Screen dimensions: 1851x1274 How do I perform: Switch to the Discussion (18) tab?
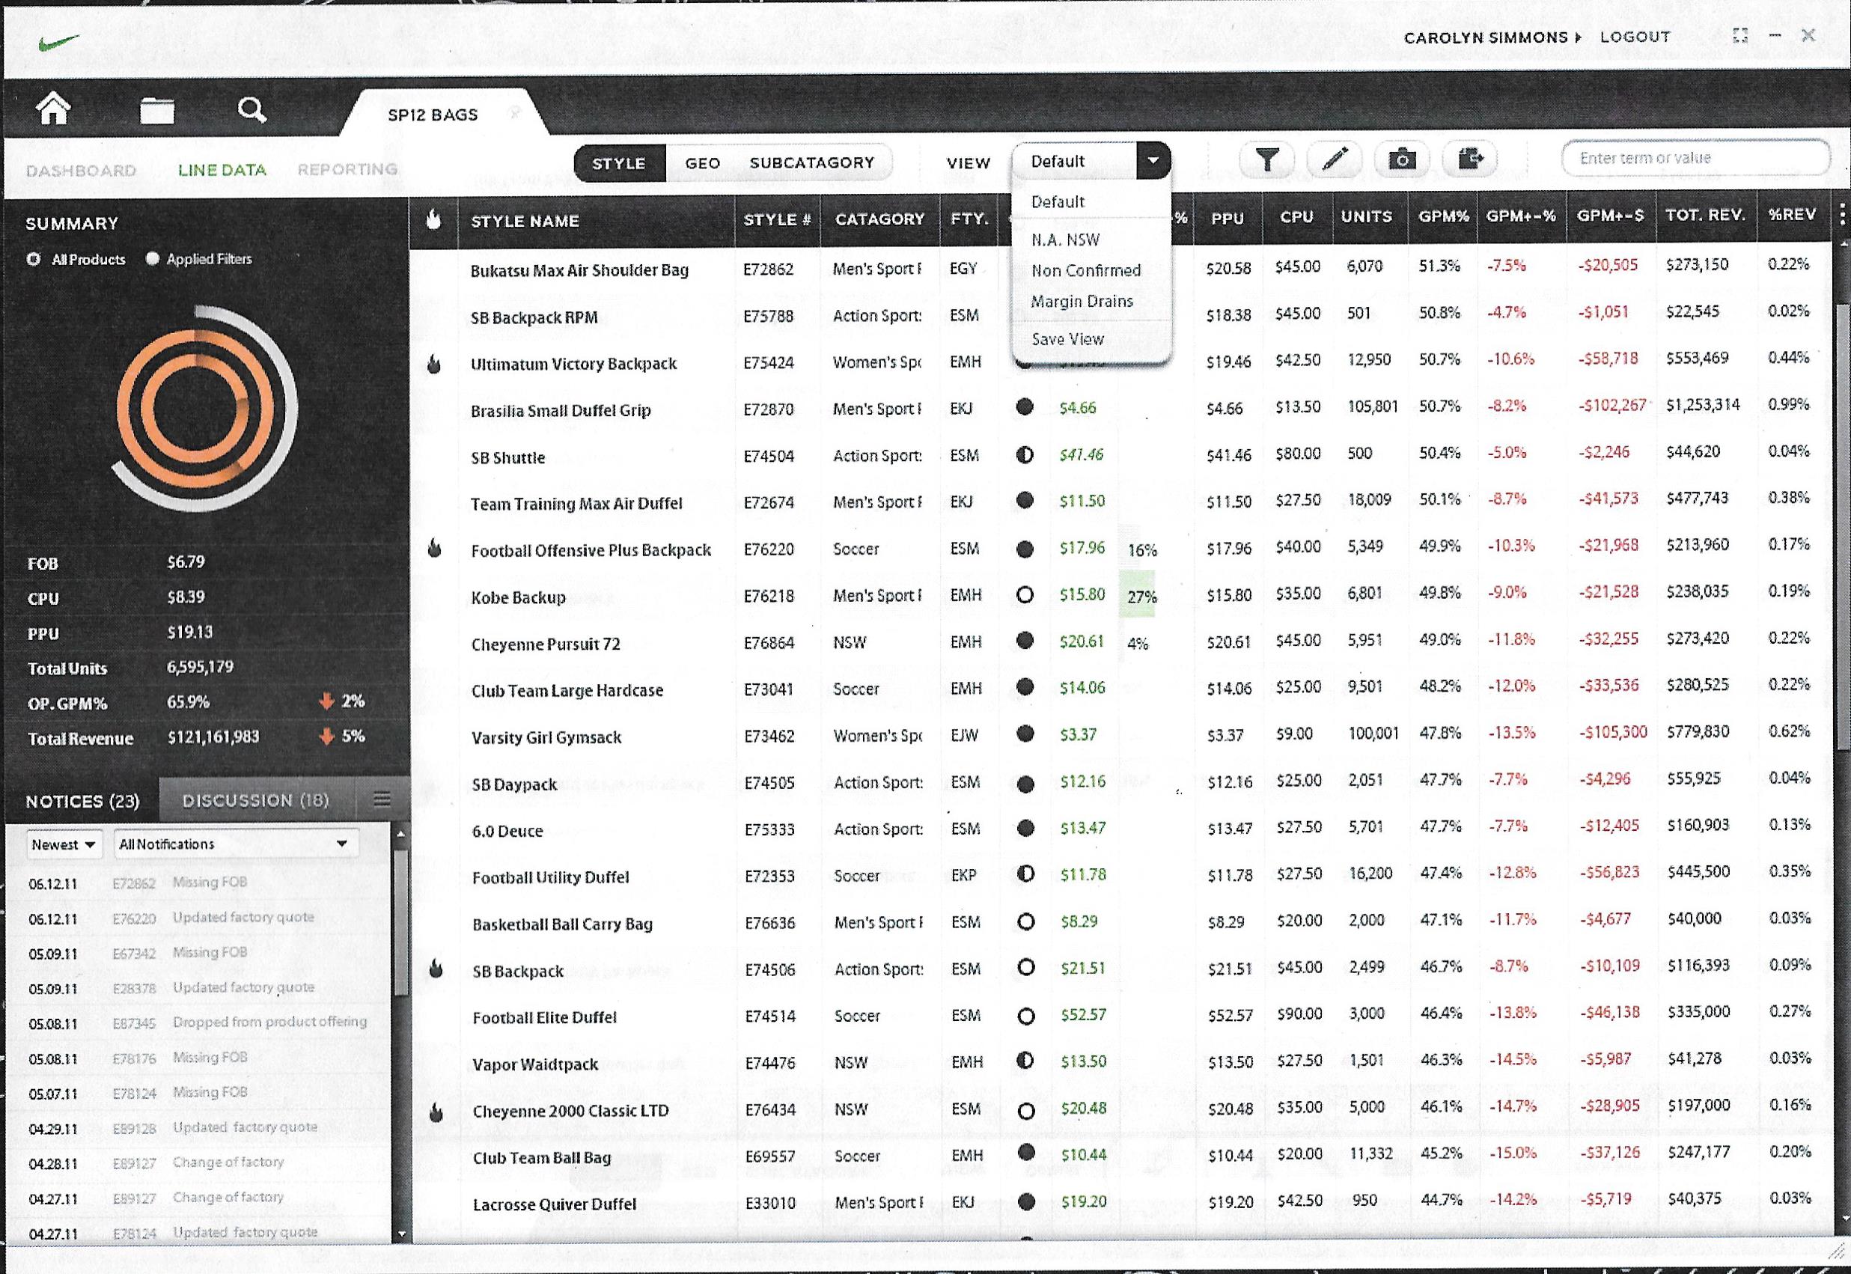tap(255, 800)
